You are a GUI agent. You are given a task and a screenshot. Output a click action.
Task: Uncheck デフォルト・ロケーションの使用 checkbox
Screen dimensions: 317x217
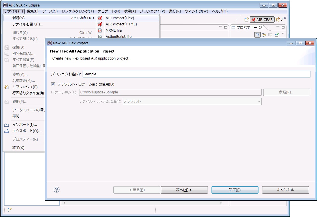click(x=53, y=84)
